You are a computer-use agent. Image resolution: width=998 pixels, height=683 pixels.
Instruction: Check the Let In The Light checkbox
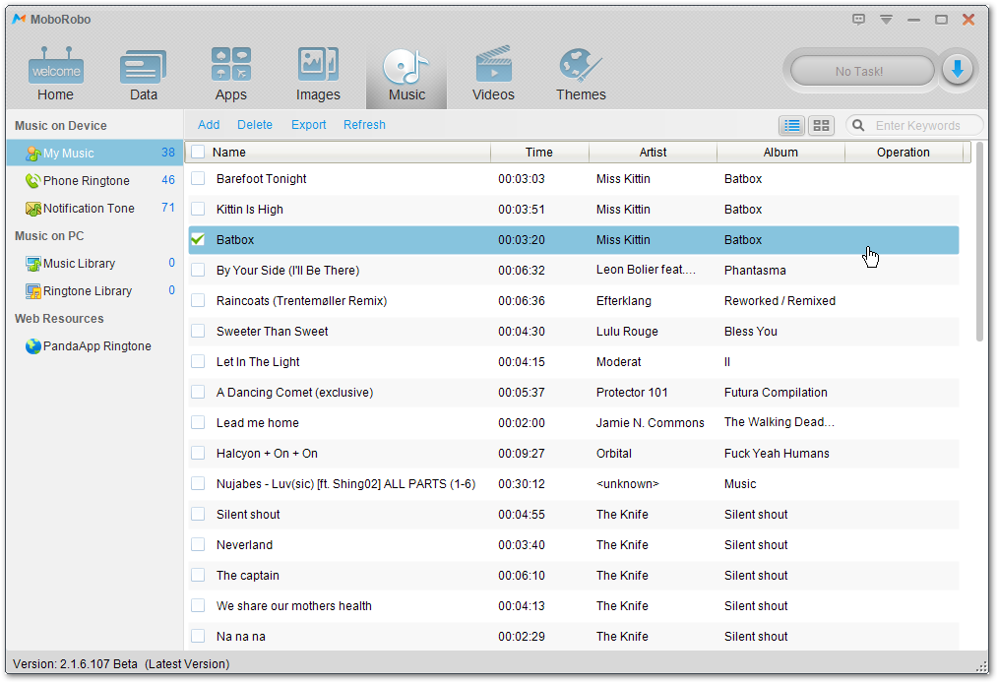(x=198, y=361)
